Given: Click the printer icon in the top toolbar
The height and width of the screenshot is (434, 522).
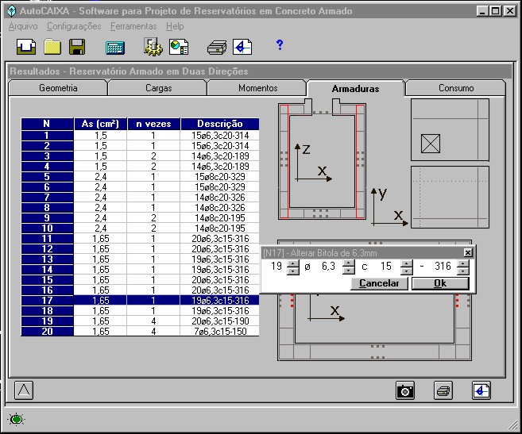Looking at the screenshot, I should point(217,48).
